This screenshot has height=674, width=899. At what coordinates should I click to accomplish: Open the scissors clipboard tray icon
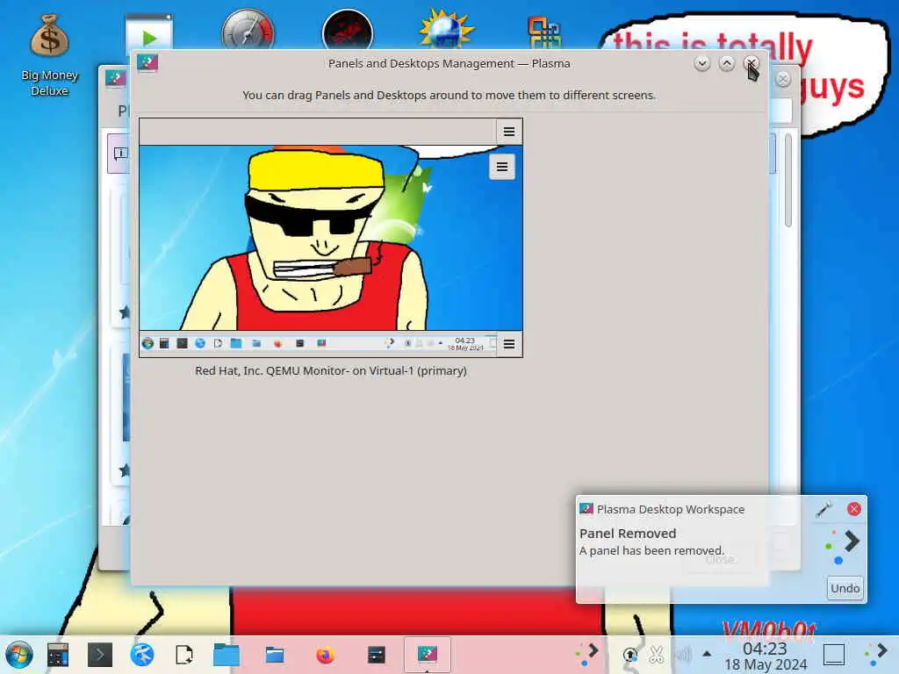657,655
